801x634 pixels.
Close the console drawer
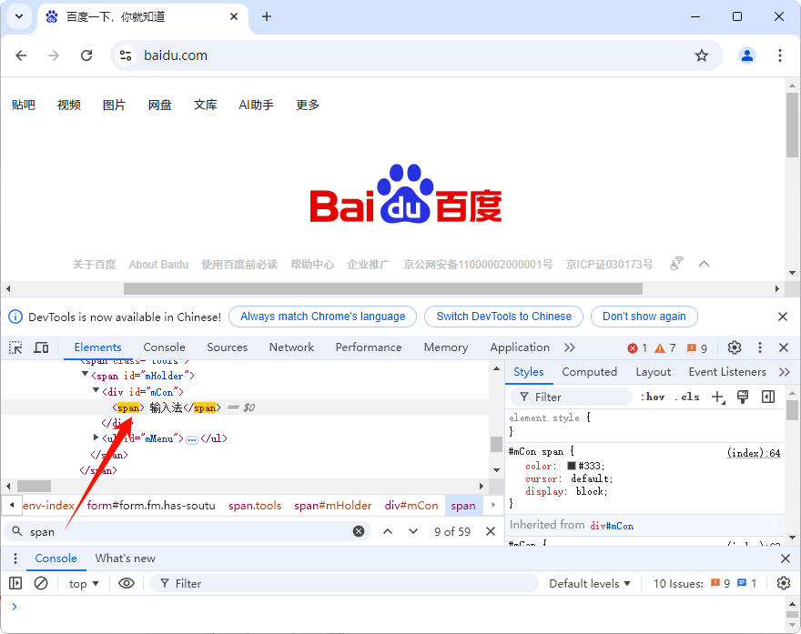(x=786, y=559)
